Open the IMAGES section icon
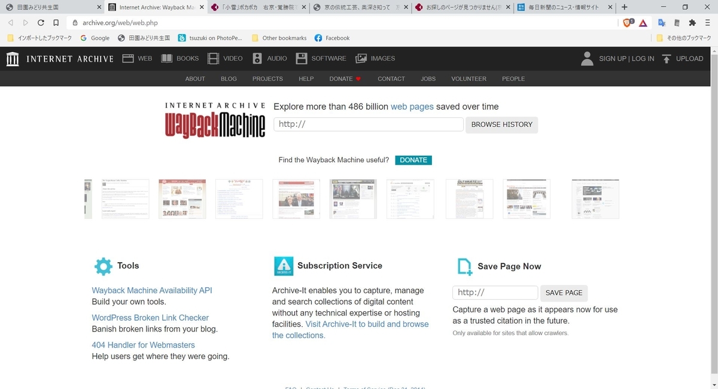Screen dimensions: 718x389 (361, 59)
